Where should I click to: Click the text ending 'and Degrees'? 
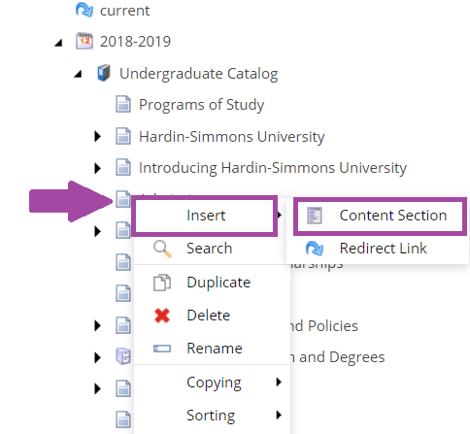338,358
